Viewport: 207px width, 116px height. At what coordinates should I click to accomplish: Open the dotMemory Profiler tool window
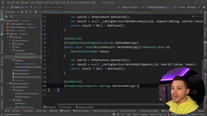(149, 111)
